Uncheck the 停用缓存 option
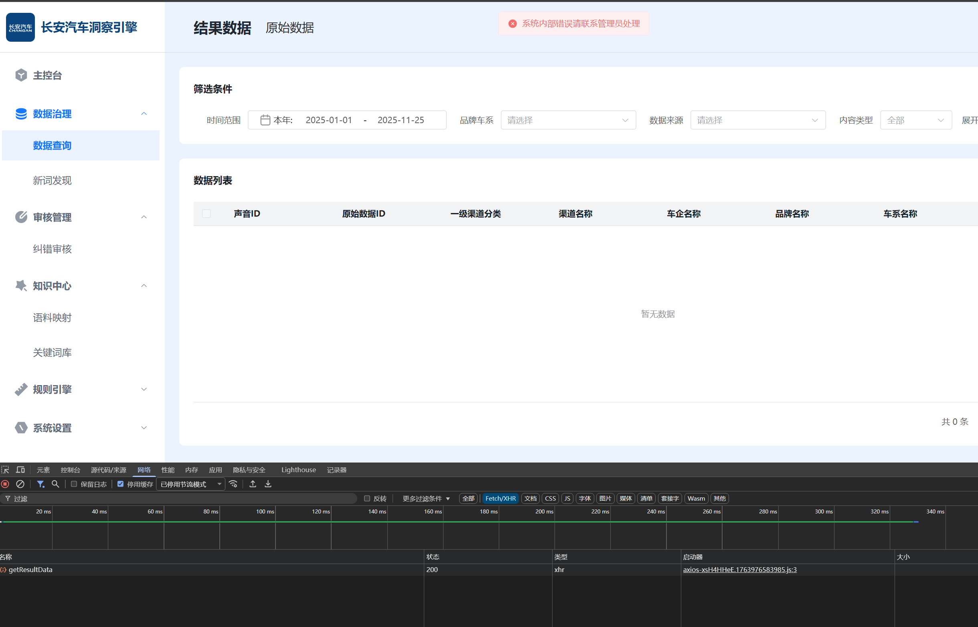 click(x=120, y=484)
